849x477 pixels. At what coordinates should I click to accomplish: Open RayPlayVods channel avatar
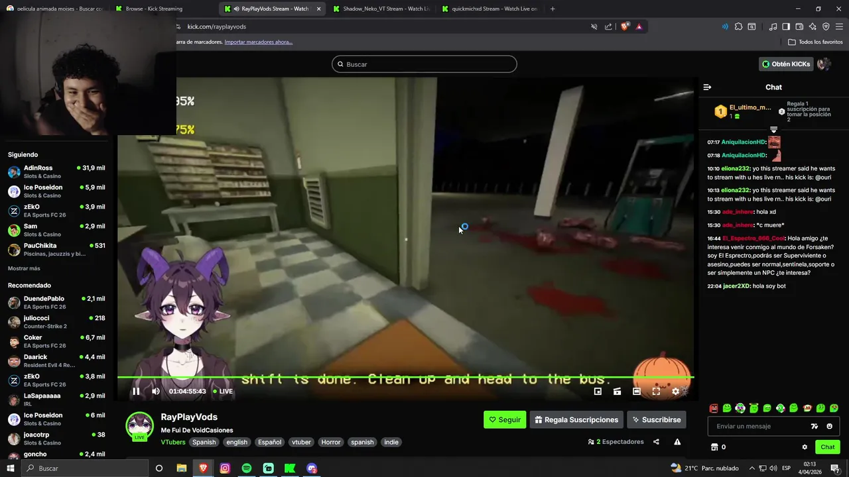click(x=139, y=426)
